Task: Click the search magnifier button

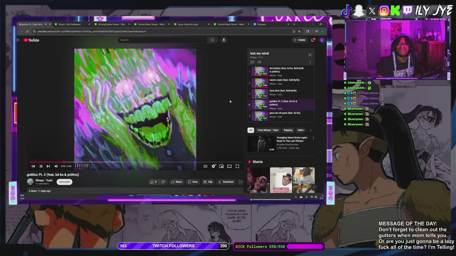Action: click(x=212, y=40)
